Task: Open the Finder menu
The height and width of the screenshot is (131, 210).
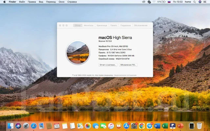Action: click(12, 2)
